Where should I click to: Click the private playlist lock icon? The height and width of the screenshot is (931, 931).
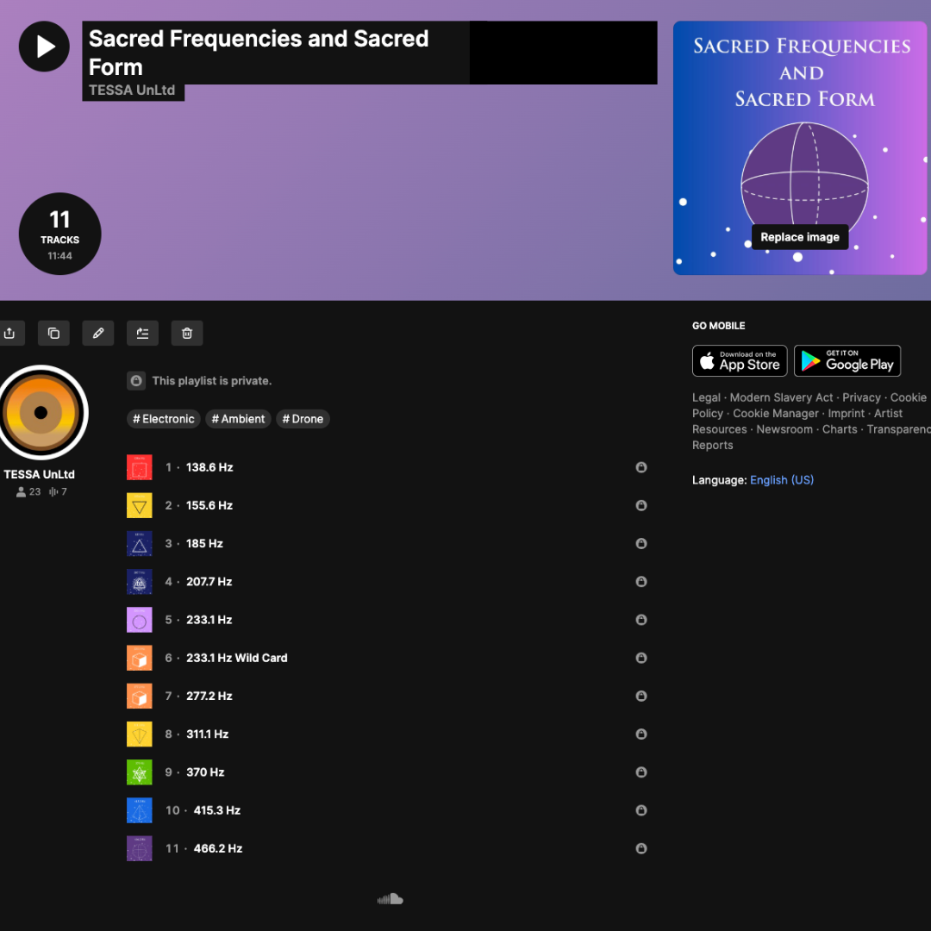click(x=136, y=381)
